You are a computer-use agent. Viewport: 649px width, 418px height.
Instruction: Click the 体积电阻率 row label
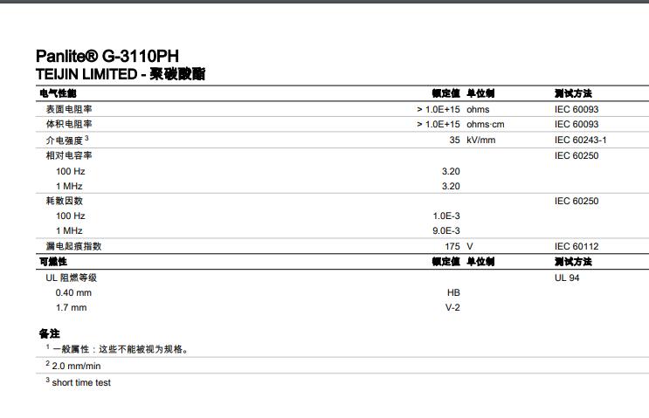coord(69,125)
